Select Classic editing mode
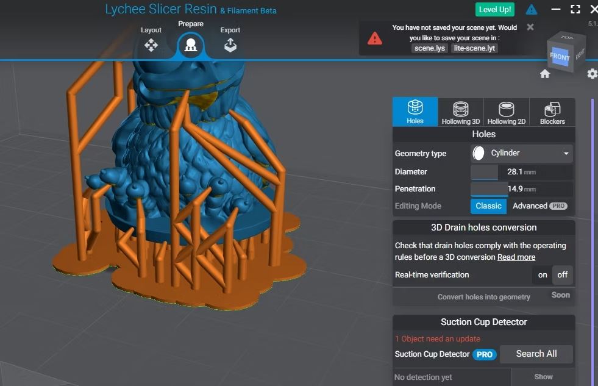 coord(488,206)
